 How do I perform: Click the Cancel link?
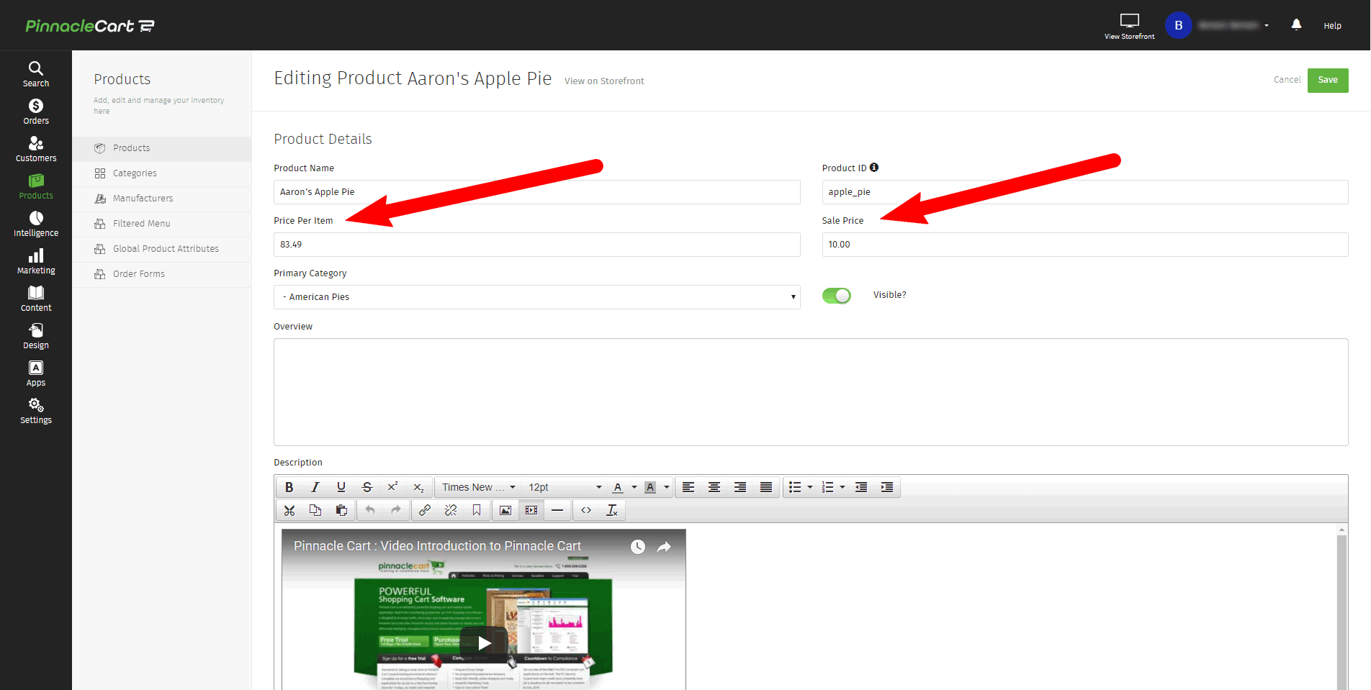(1287, 80)
